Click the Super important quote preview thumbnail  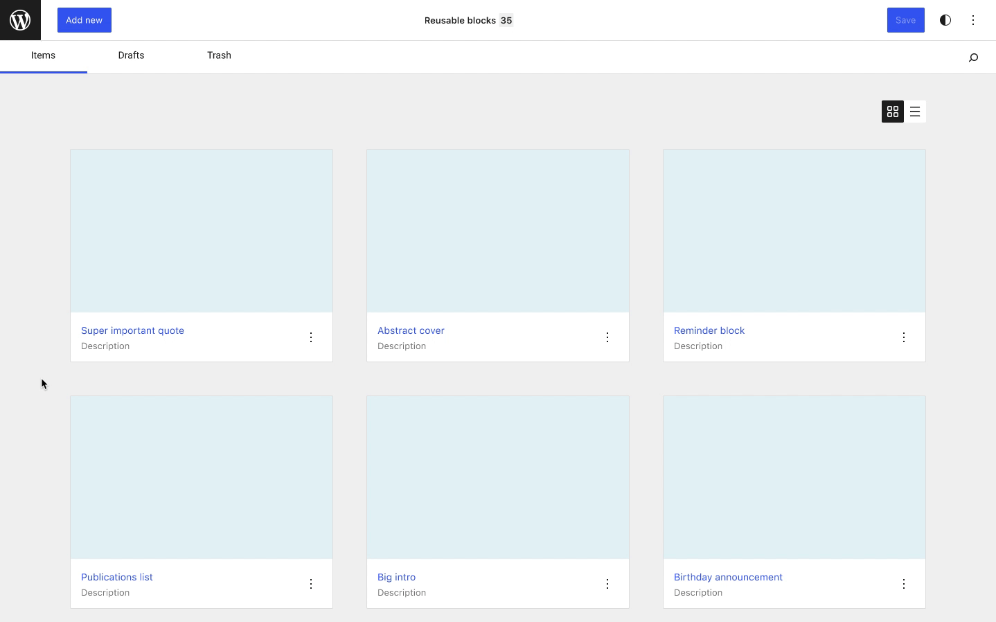click(202, 231)
